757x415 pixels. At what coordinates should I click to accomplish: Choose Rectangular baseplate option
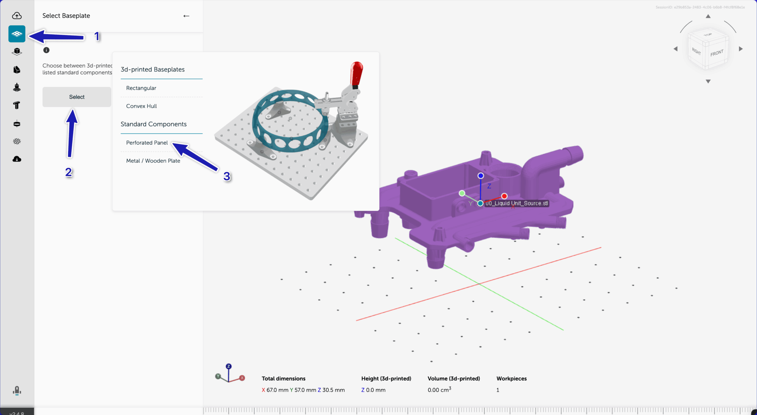(141, 88)
